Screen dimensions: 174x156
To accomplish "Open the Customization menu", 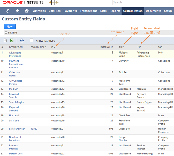I will pos(133,11).
